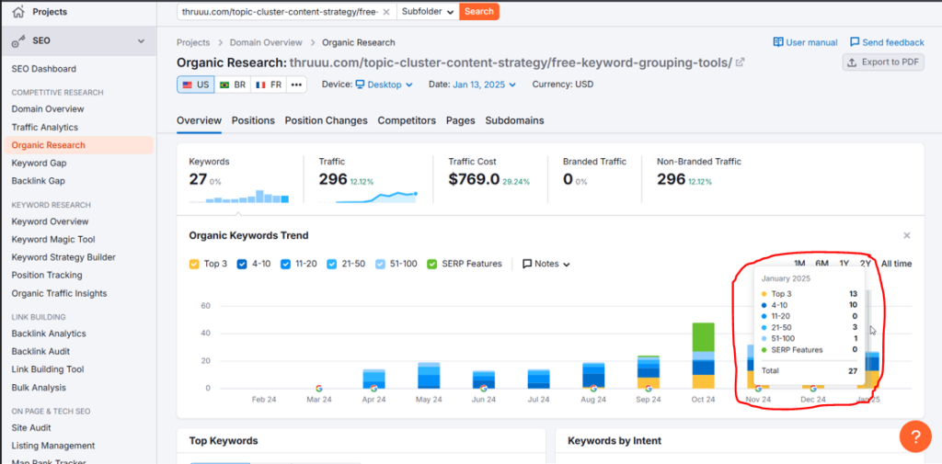The height and width of the screenshot is (464, 942).
Task: Close the Organic Keywords Trend panel
Action: tap(907, 235)
